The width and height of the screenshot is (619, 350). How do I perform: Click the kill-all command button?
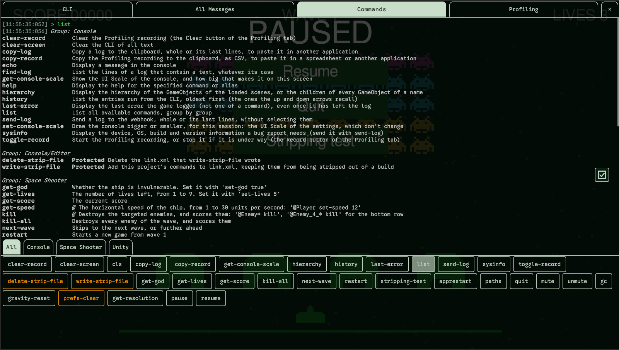(x=275, y=281)
